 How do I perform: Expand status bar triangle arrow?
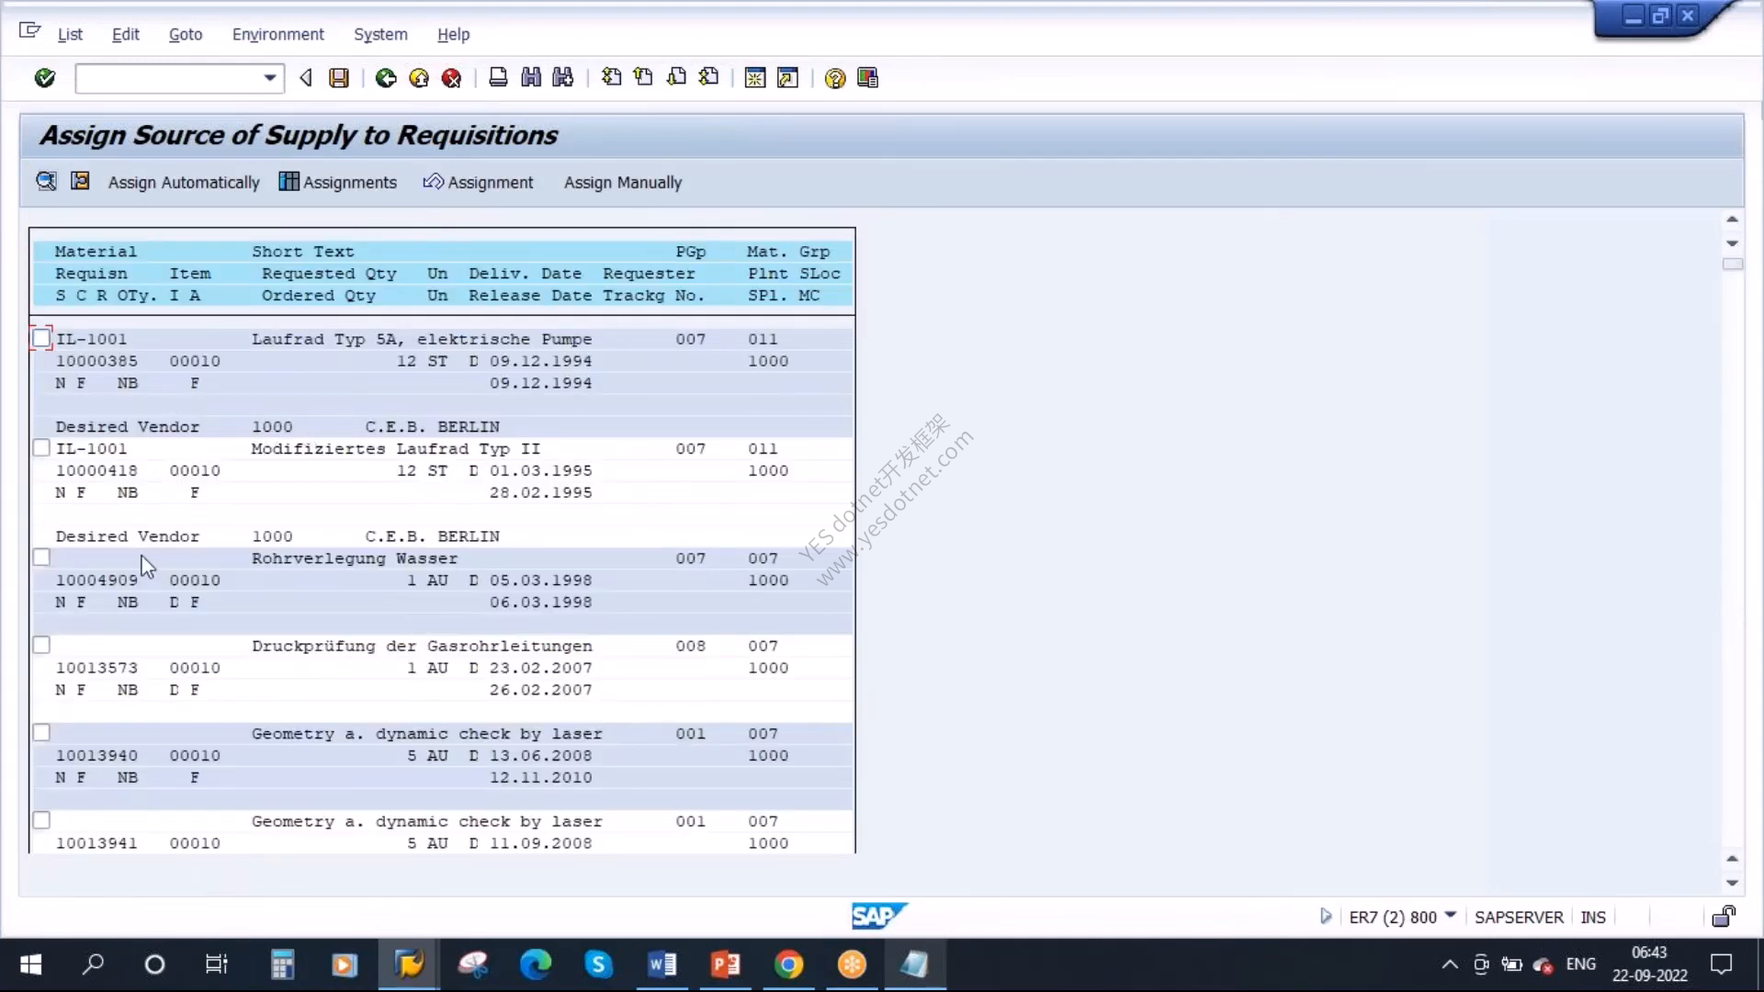(1325, 916)
